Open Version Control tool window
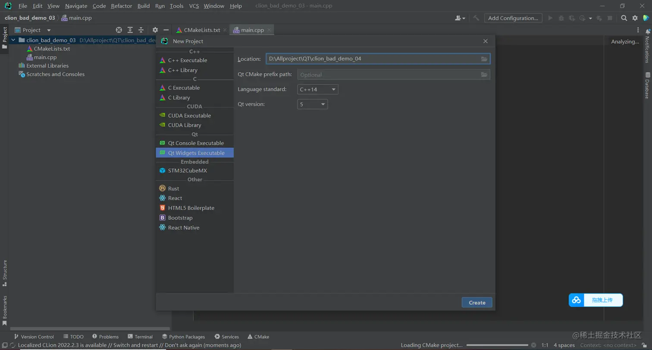The image size is (652, 350). point(34,337)
